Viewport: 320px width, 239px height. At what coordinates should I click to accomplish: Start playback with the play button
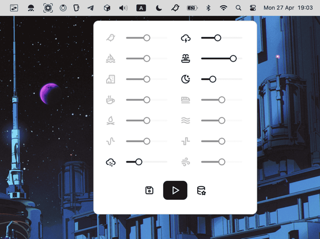pos(175,190)
